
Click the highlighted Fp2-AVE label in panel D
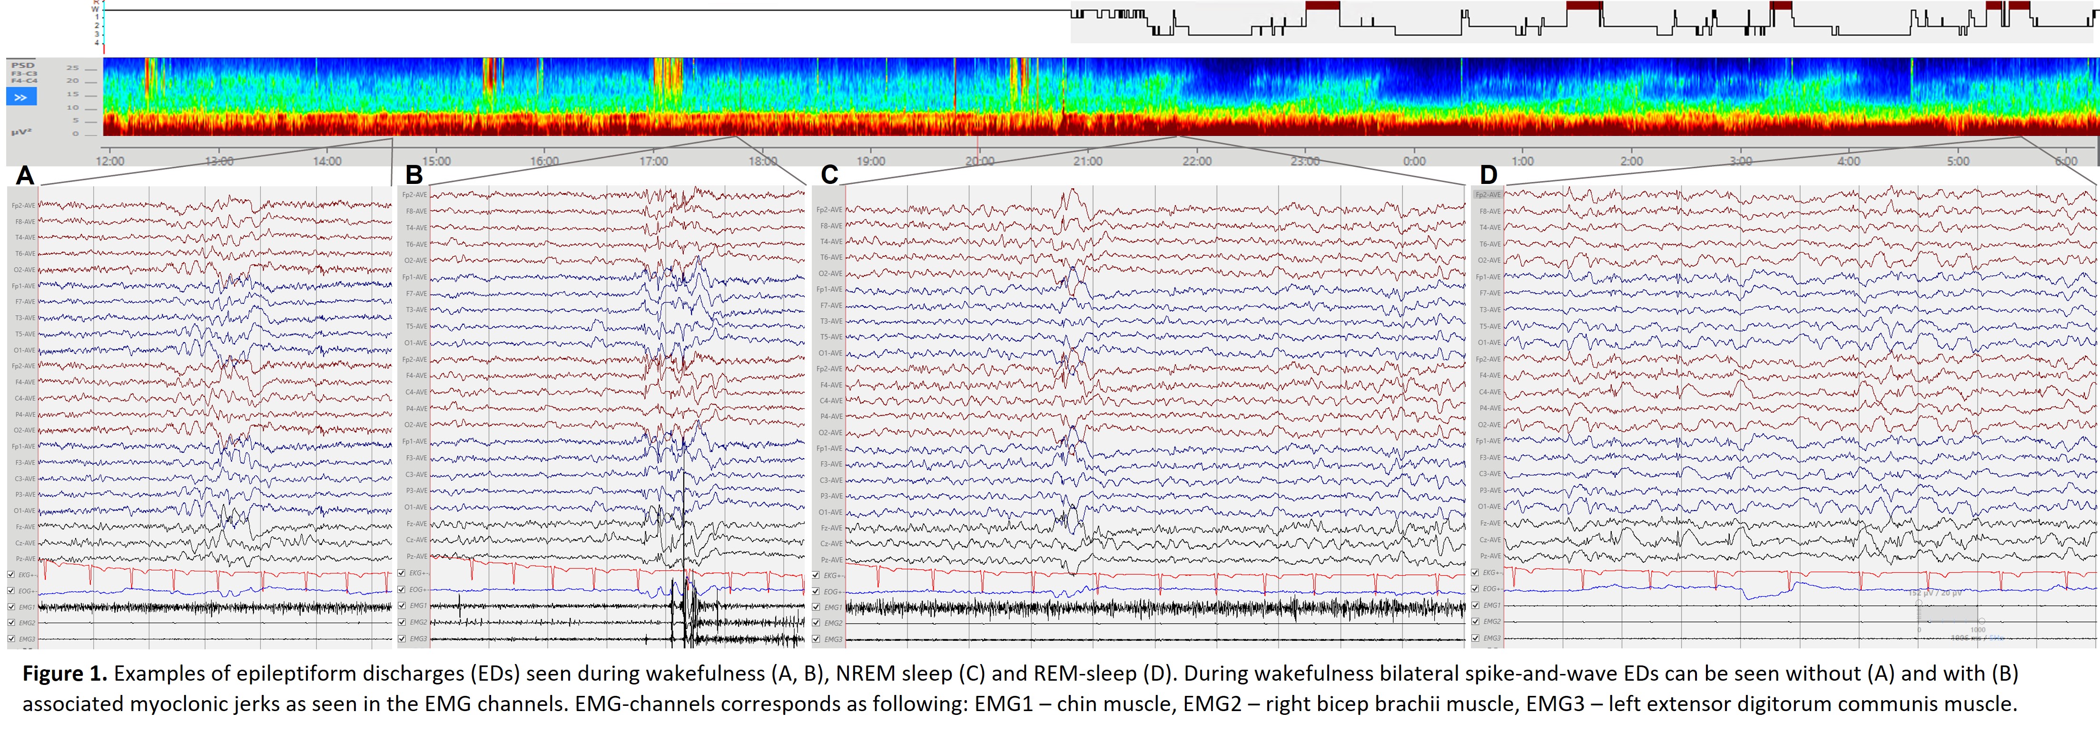(x=1488, y=194)
